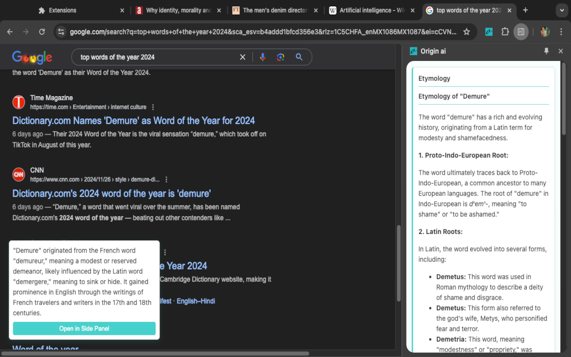Screen dimensions: 571x357
Task: Toggle the browser side panel button
Action: (521, 32)
